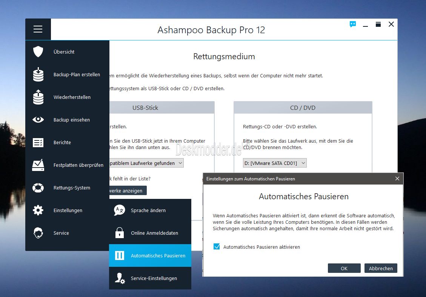Open Einstellungen menu entry

click(68, 210)
